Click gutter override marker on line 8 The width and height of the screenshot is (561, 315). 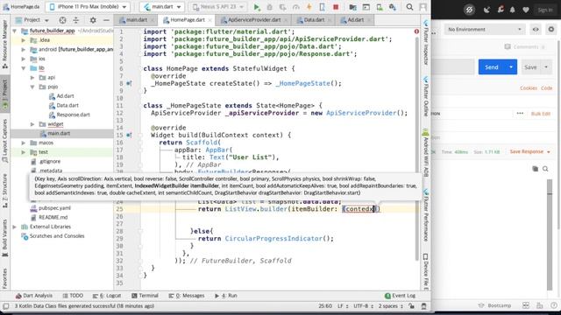point(129,83)
